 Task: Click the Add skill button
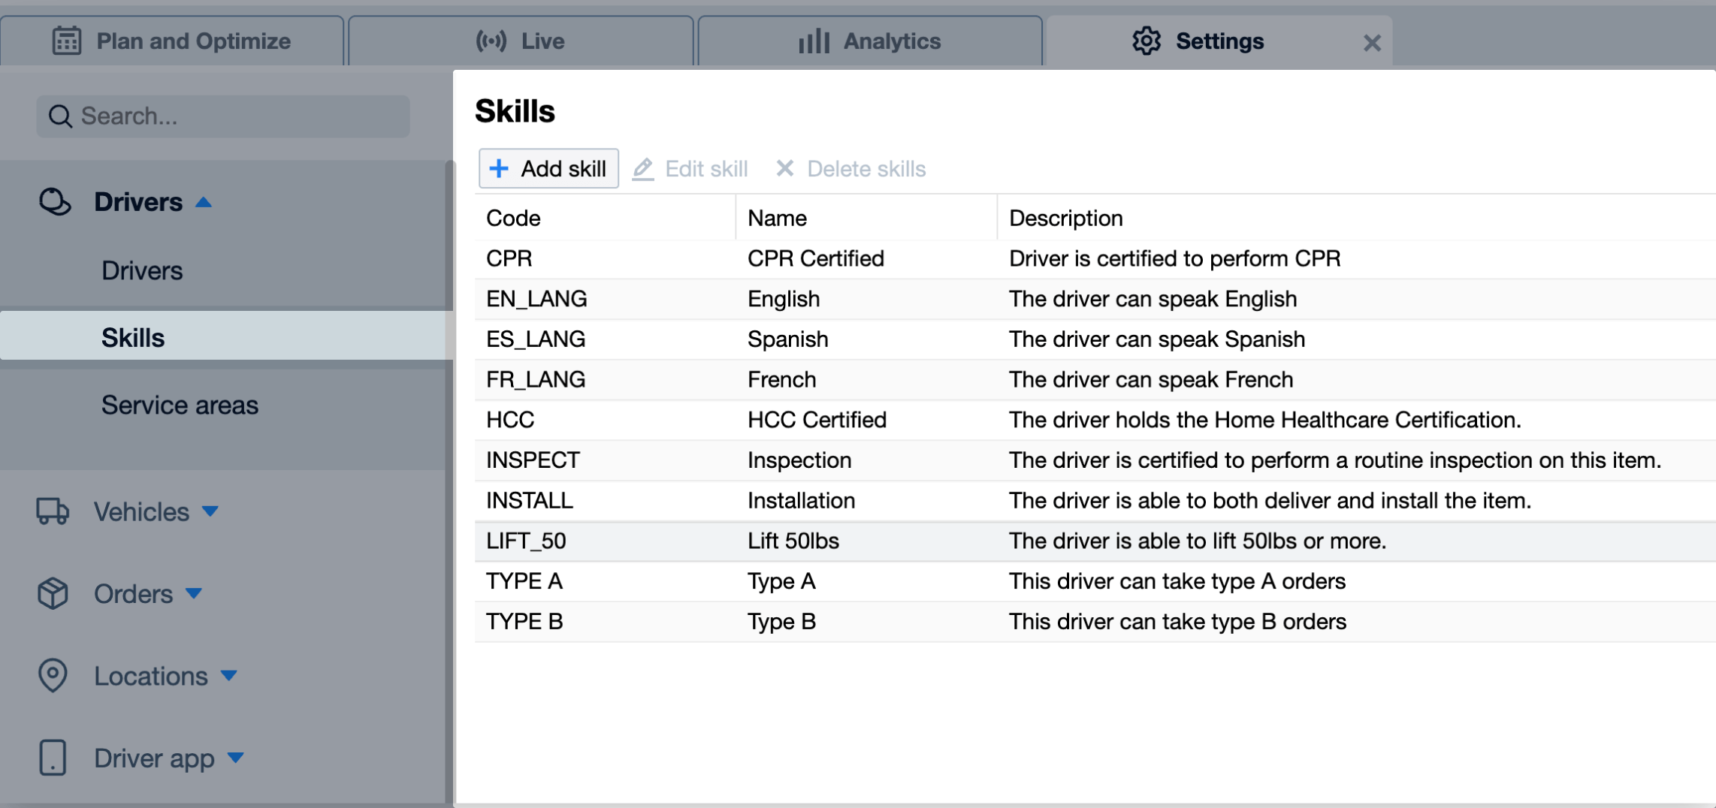548,168
